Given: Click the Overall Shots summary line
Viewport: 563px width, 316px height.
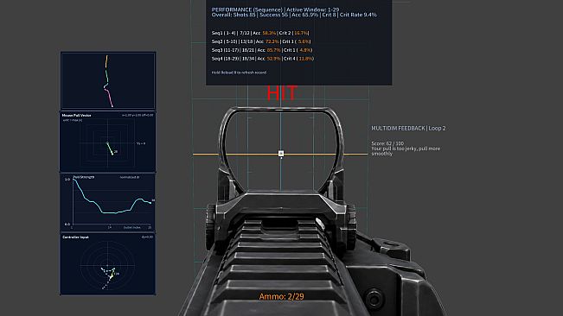Looking at the screenshot, I should 294,15.
